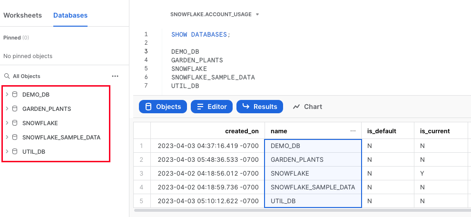Select the GARDEN_PLANTS cell in results

pos(313,159)
